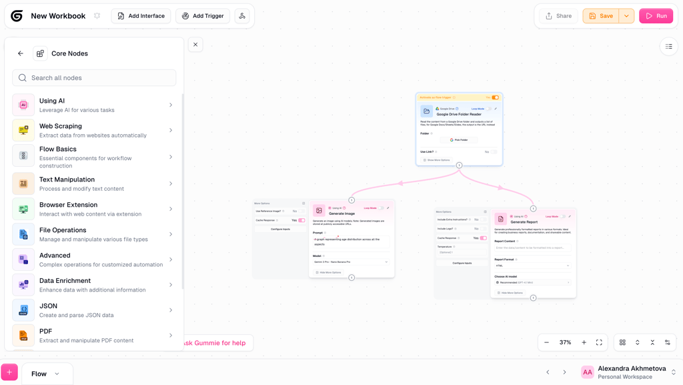This screenshot has height=385, width=683.
Task: Open the list view icon at top right
Action: 668,47
